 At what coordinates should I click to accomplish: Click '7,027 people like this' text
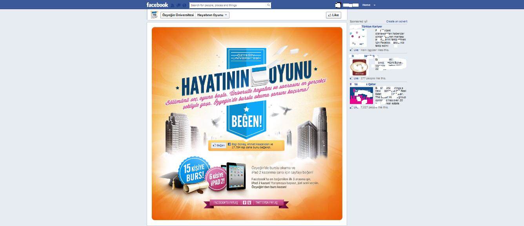[375, 107]
